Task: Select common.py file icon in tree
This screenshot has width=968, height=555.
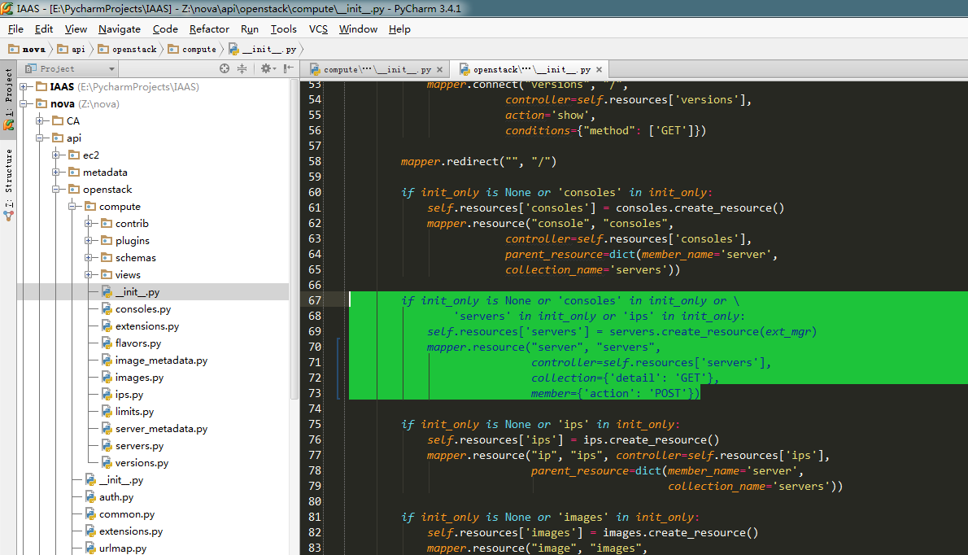Action: pos(91,513)
